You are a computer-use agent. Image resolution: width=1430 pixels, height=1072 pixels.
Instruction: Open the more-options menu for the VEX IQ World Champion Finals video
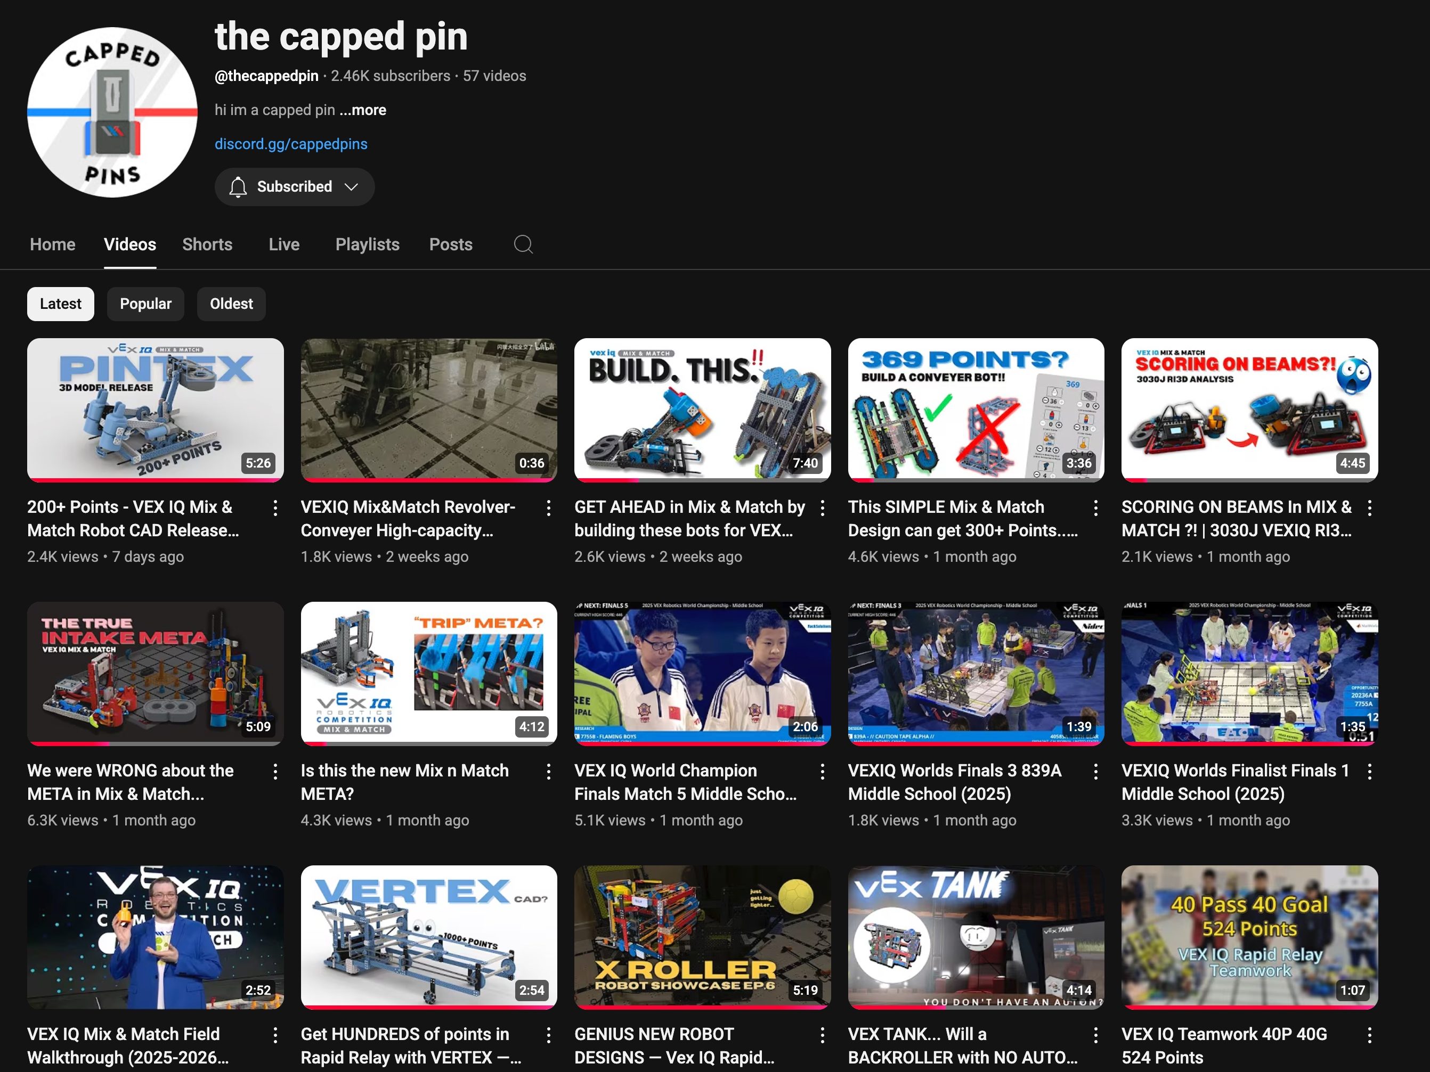[x=822, y=772]
